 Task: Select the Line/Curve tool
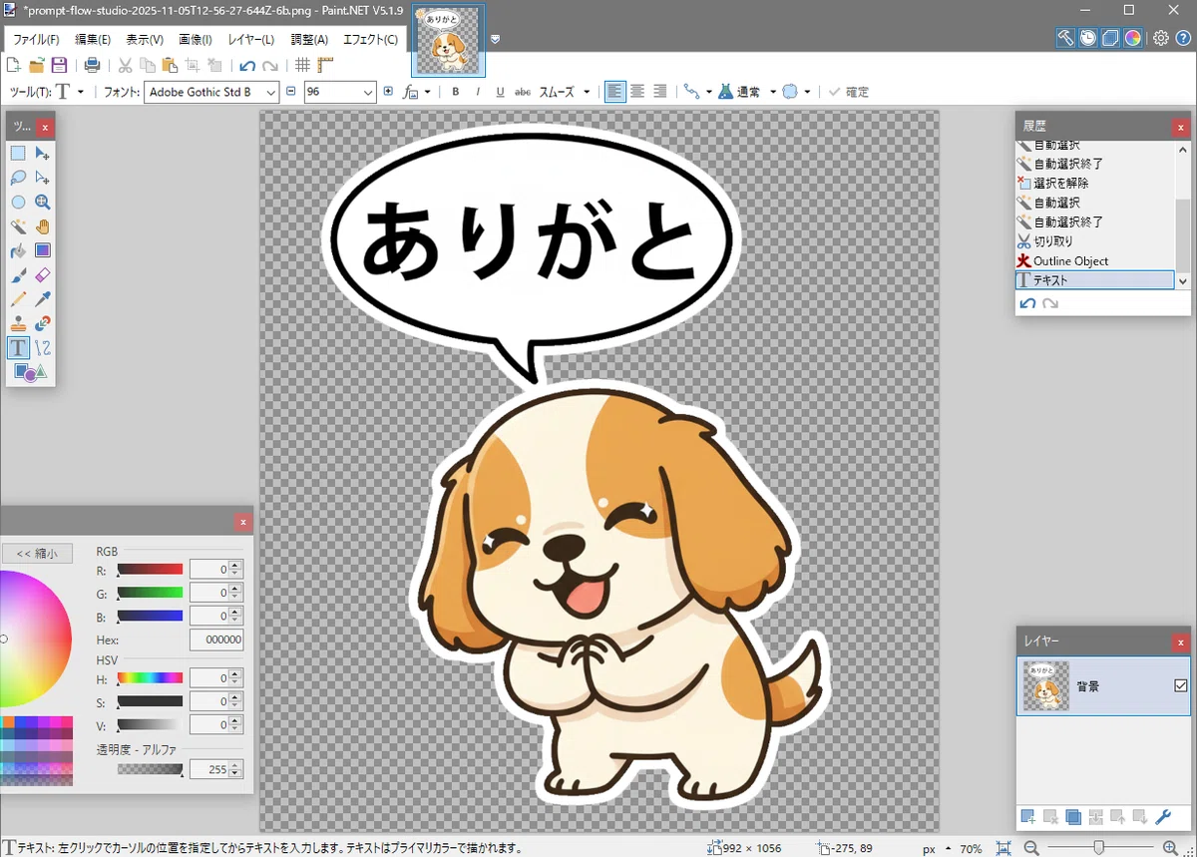(43, 347)
